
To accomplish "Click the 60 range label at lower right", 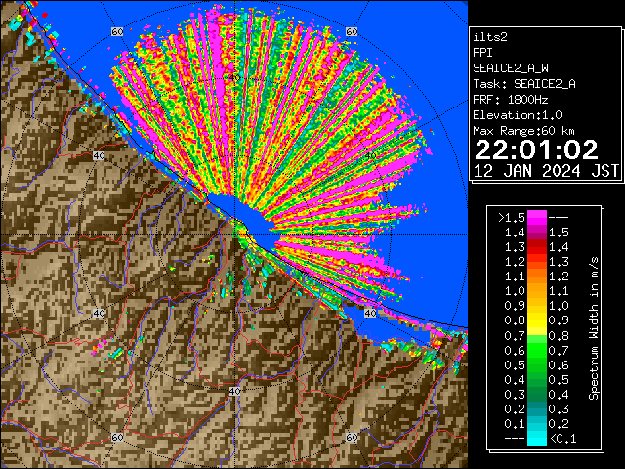I will (352, 437).
